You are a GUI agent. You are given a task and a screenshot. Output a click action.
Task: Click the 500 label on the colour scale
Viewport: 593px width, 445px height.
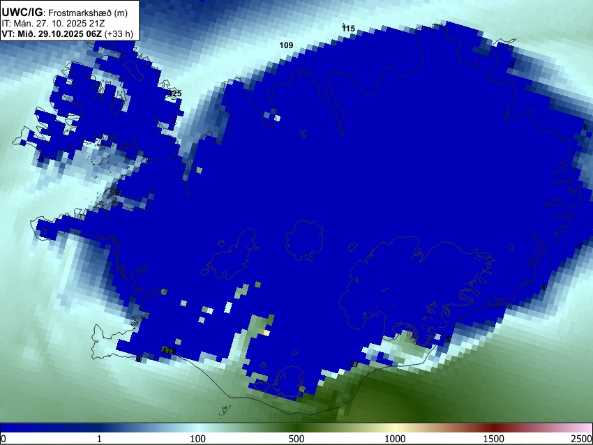pyautogui.click(x=296, y=439)
